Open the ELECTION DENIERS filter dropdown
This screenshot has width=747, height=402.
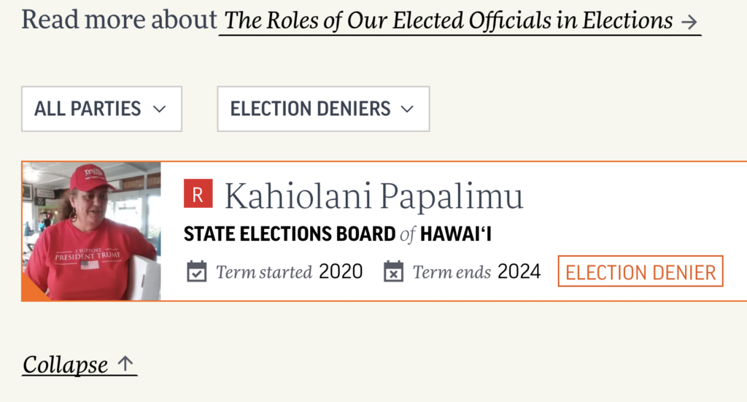point(322,109)
